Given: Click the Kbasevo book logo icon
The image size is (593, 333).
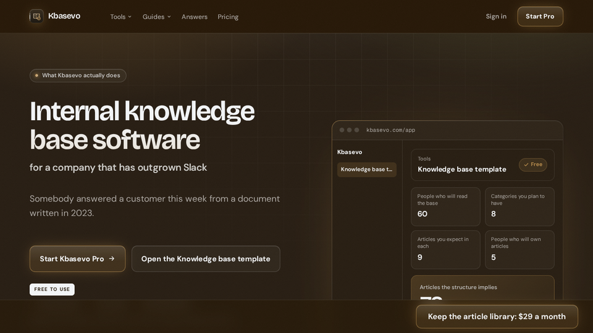Looking at the screenshot, I should [36, 16].
